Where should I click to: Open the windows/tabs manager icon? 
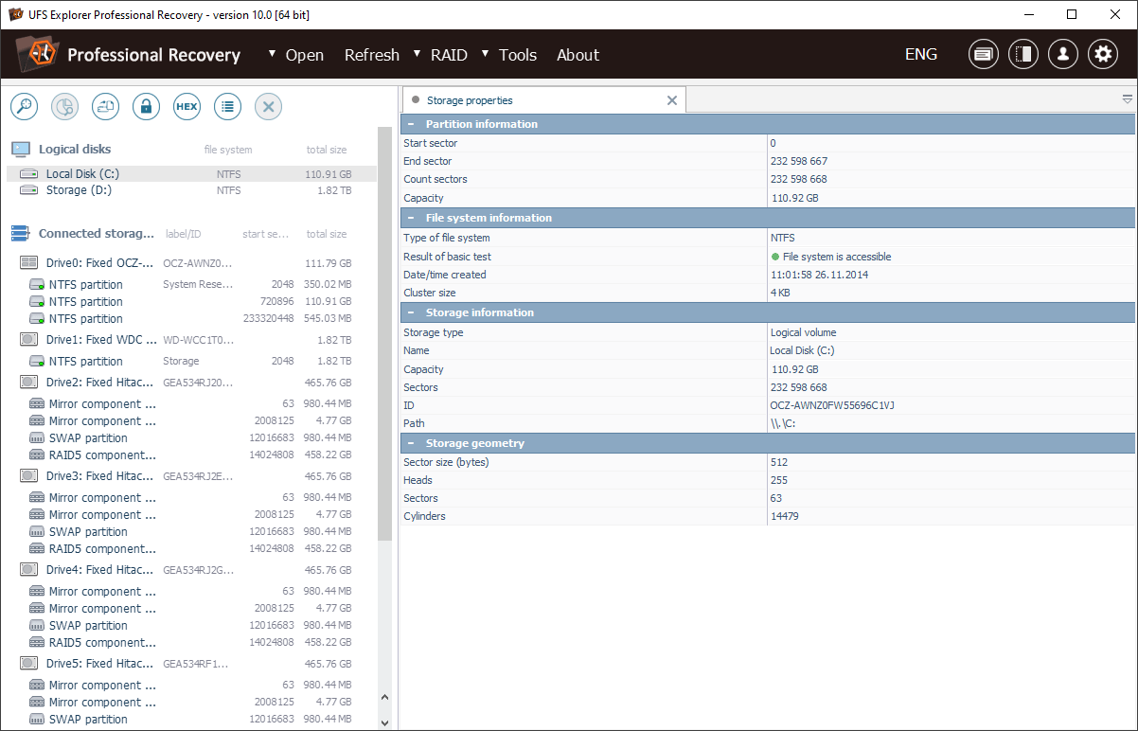coord(984,55)
